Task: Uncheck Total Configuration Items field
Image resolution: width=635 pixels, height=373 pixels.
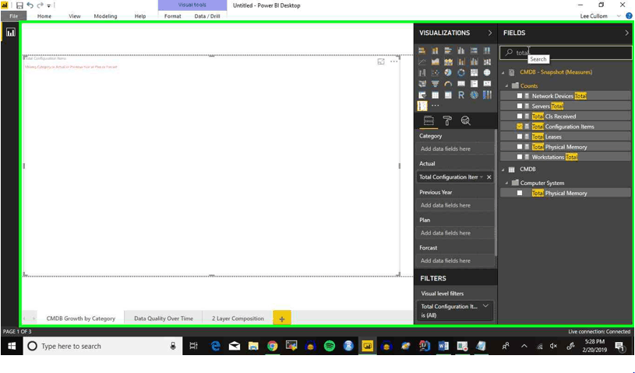Action: coord(520,127)
